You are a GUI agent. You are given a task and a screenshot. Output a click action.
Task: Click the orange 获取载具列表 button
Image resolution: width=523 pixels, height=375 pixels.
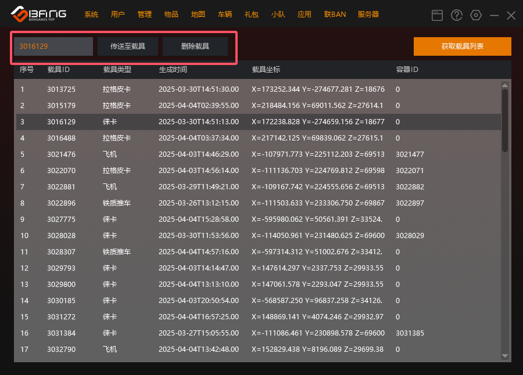463,46
